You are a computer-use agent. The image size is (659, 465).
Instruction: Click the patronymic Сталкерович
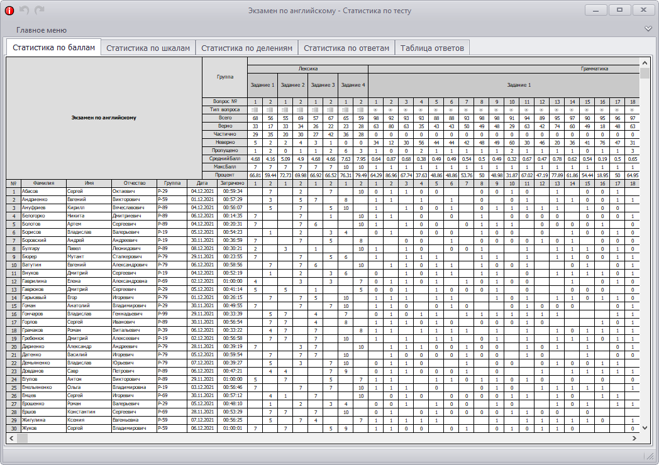tap(128, 256)
